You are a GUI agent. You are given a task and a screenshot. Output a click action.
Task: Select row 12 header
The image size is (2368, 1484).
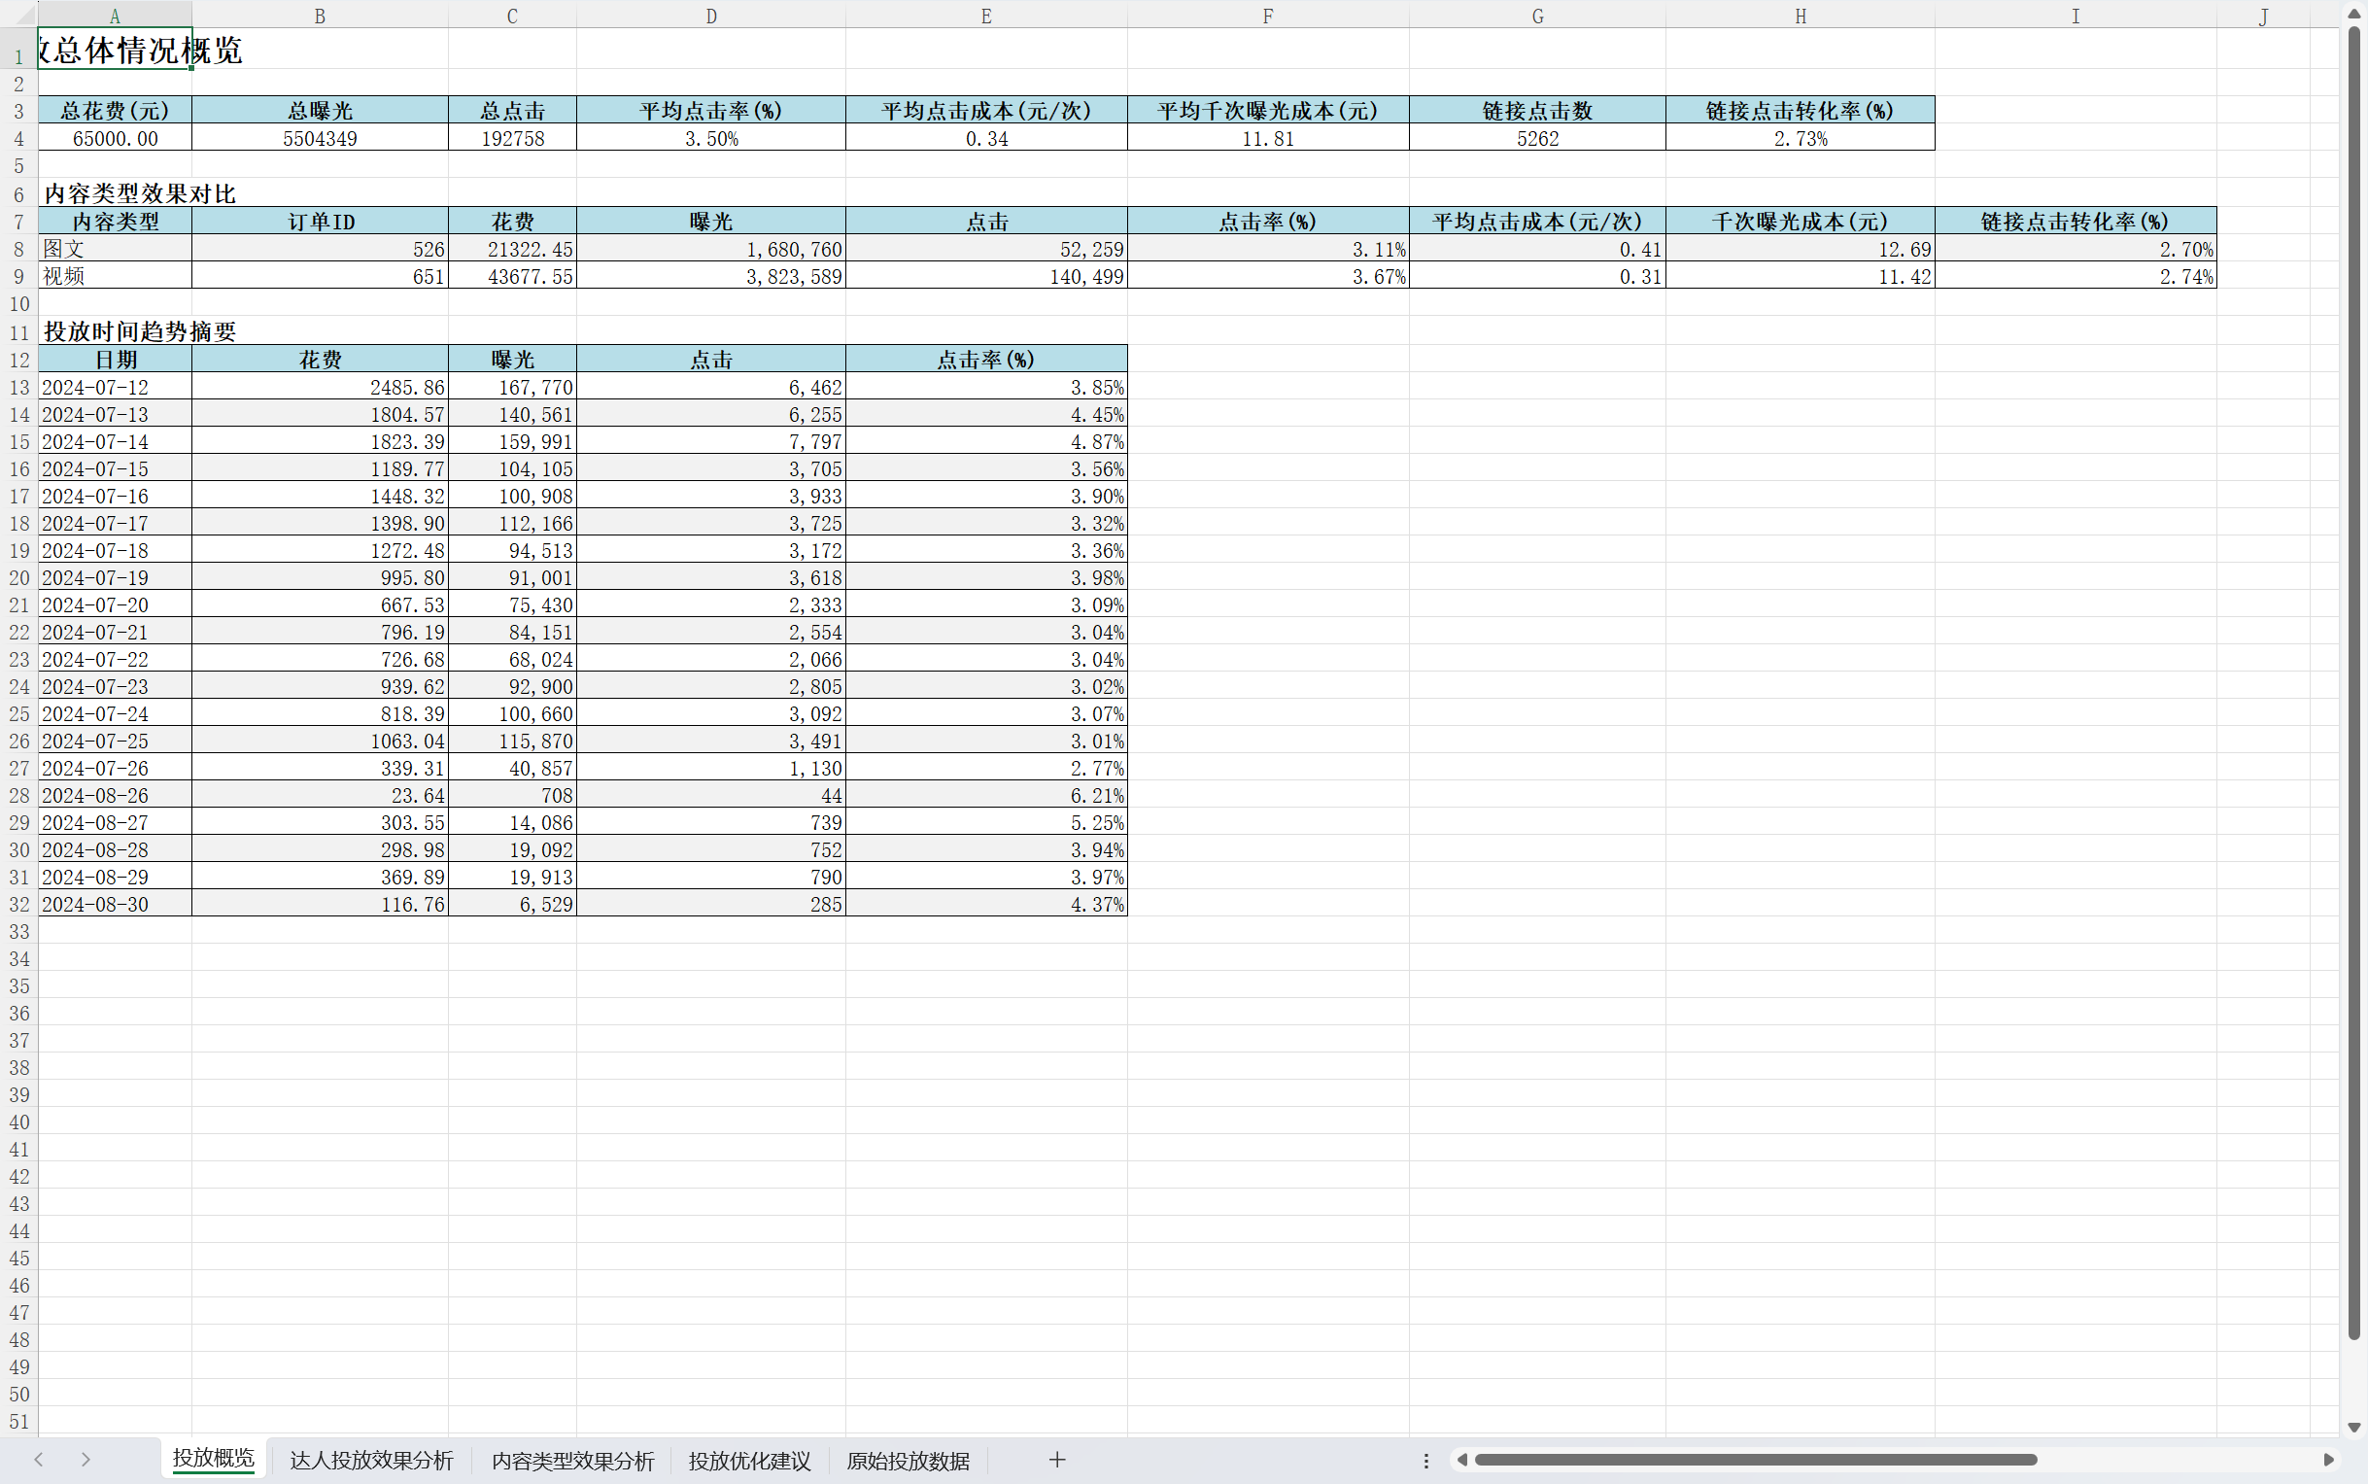[x=18, y=361]
